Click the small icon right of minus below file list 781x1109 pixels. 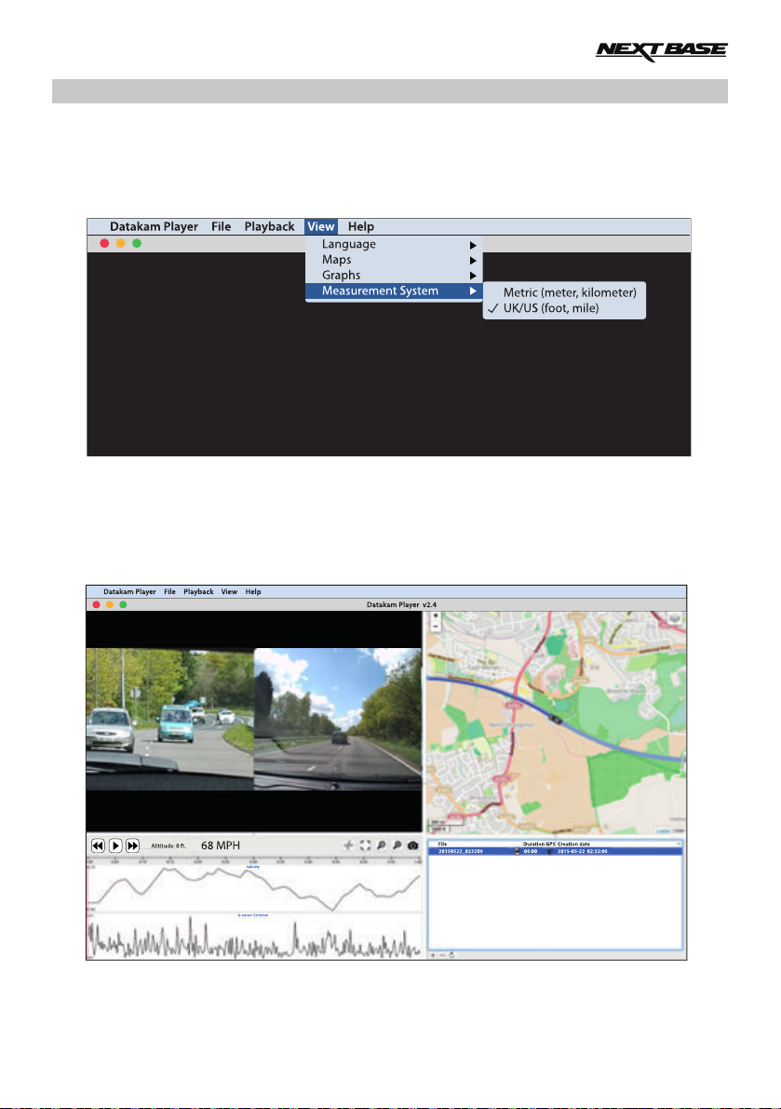451,955
